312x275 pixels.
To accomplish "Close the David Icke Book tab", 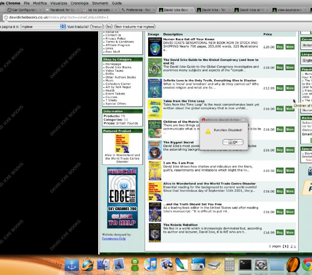I will [192, 10].
